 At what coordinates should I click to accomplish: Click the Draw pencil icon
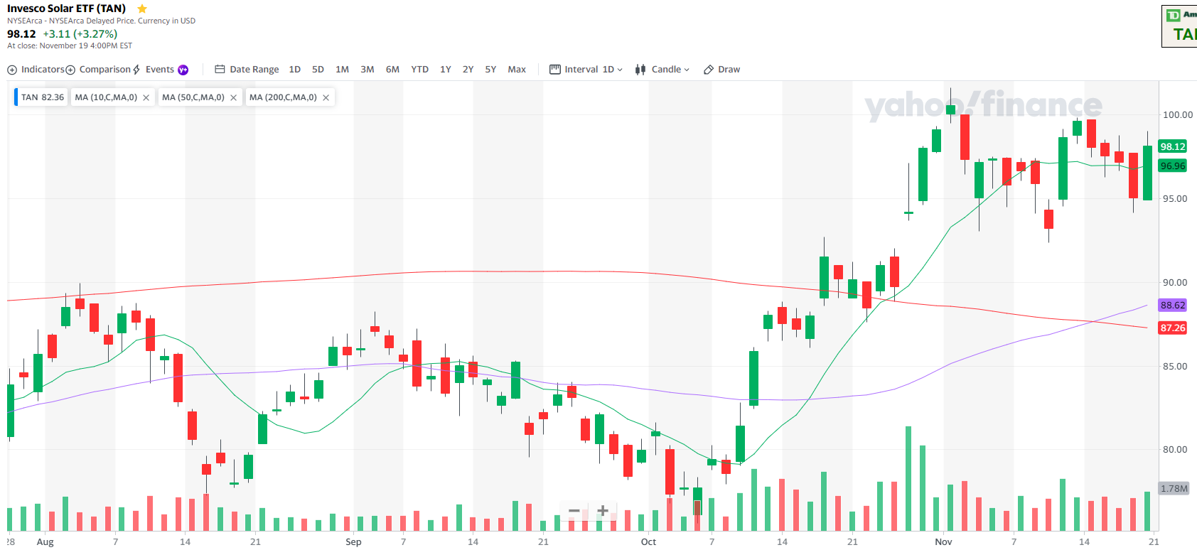pyautogui.click(x=709, y=70)
